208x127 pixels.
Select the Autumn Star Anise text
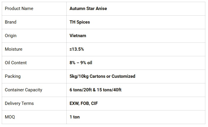pyautogui.click(x=88, y=9)
